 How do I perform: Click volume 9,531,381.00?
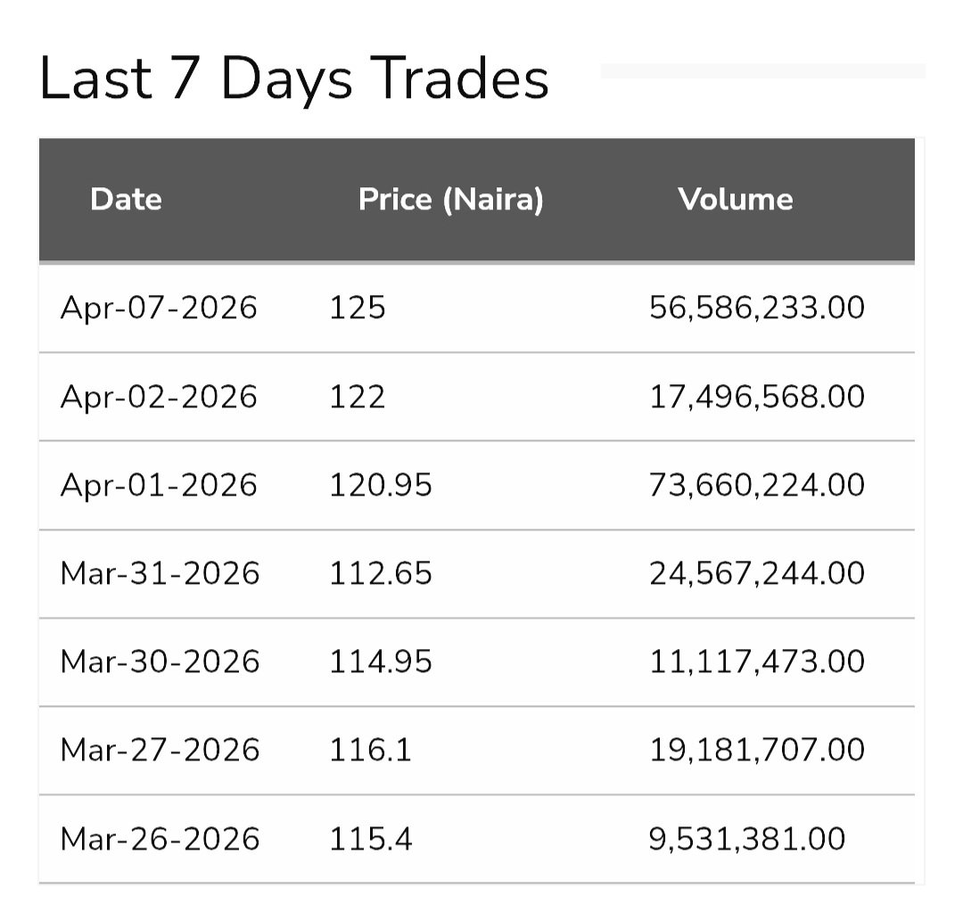coord(747,839)
